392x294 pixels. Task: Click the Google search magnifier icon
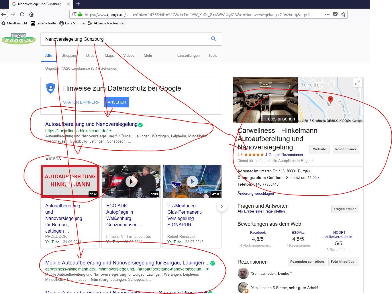(213, 39)
